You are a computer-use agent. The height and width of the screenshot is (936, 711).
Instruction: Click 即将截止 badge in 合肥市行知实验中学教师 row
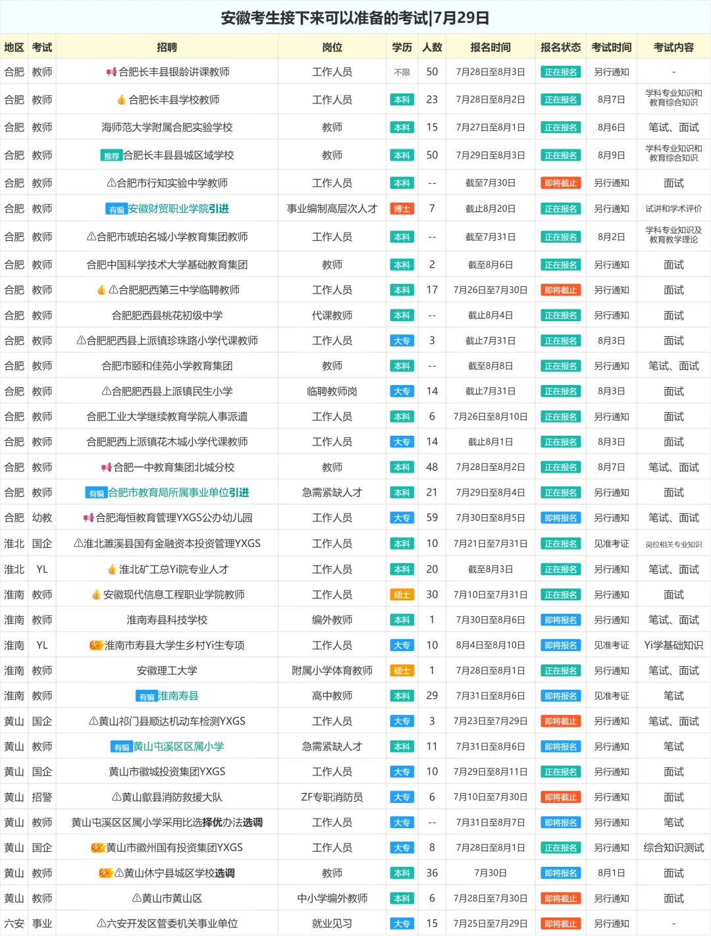point(561,183)
